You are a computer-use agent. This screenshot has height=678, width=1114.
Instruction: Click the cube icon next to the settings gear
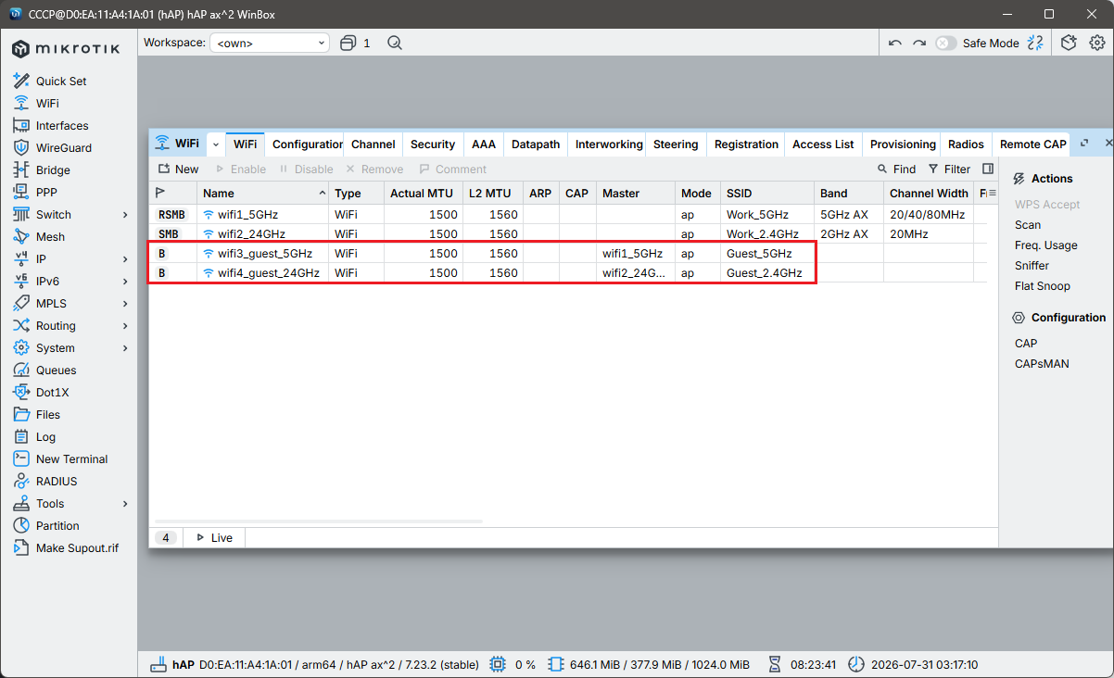click(x=1069, y=43)
